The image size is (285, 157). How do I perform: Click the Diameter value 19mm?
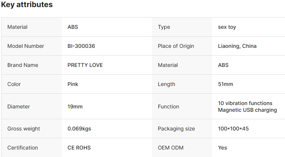coord(75,107)
